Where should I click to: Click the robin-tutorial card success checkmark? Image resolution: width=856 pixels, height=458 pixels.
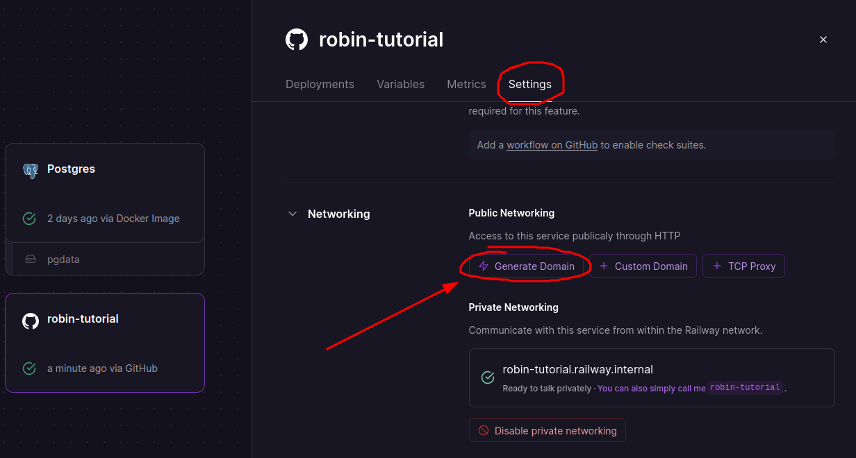coord(29,368)
